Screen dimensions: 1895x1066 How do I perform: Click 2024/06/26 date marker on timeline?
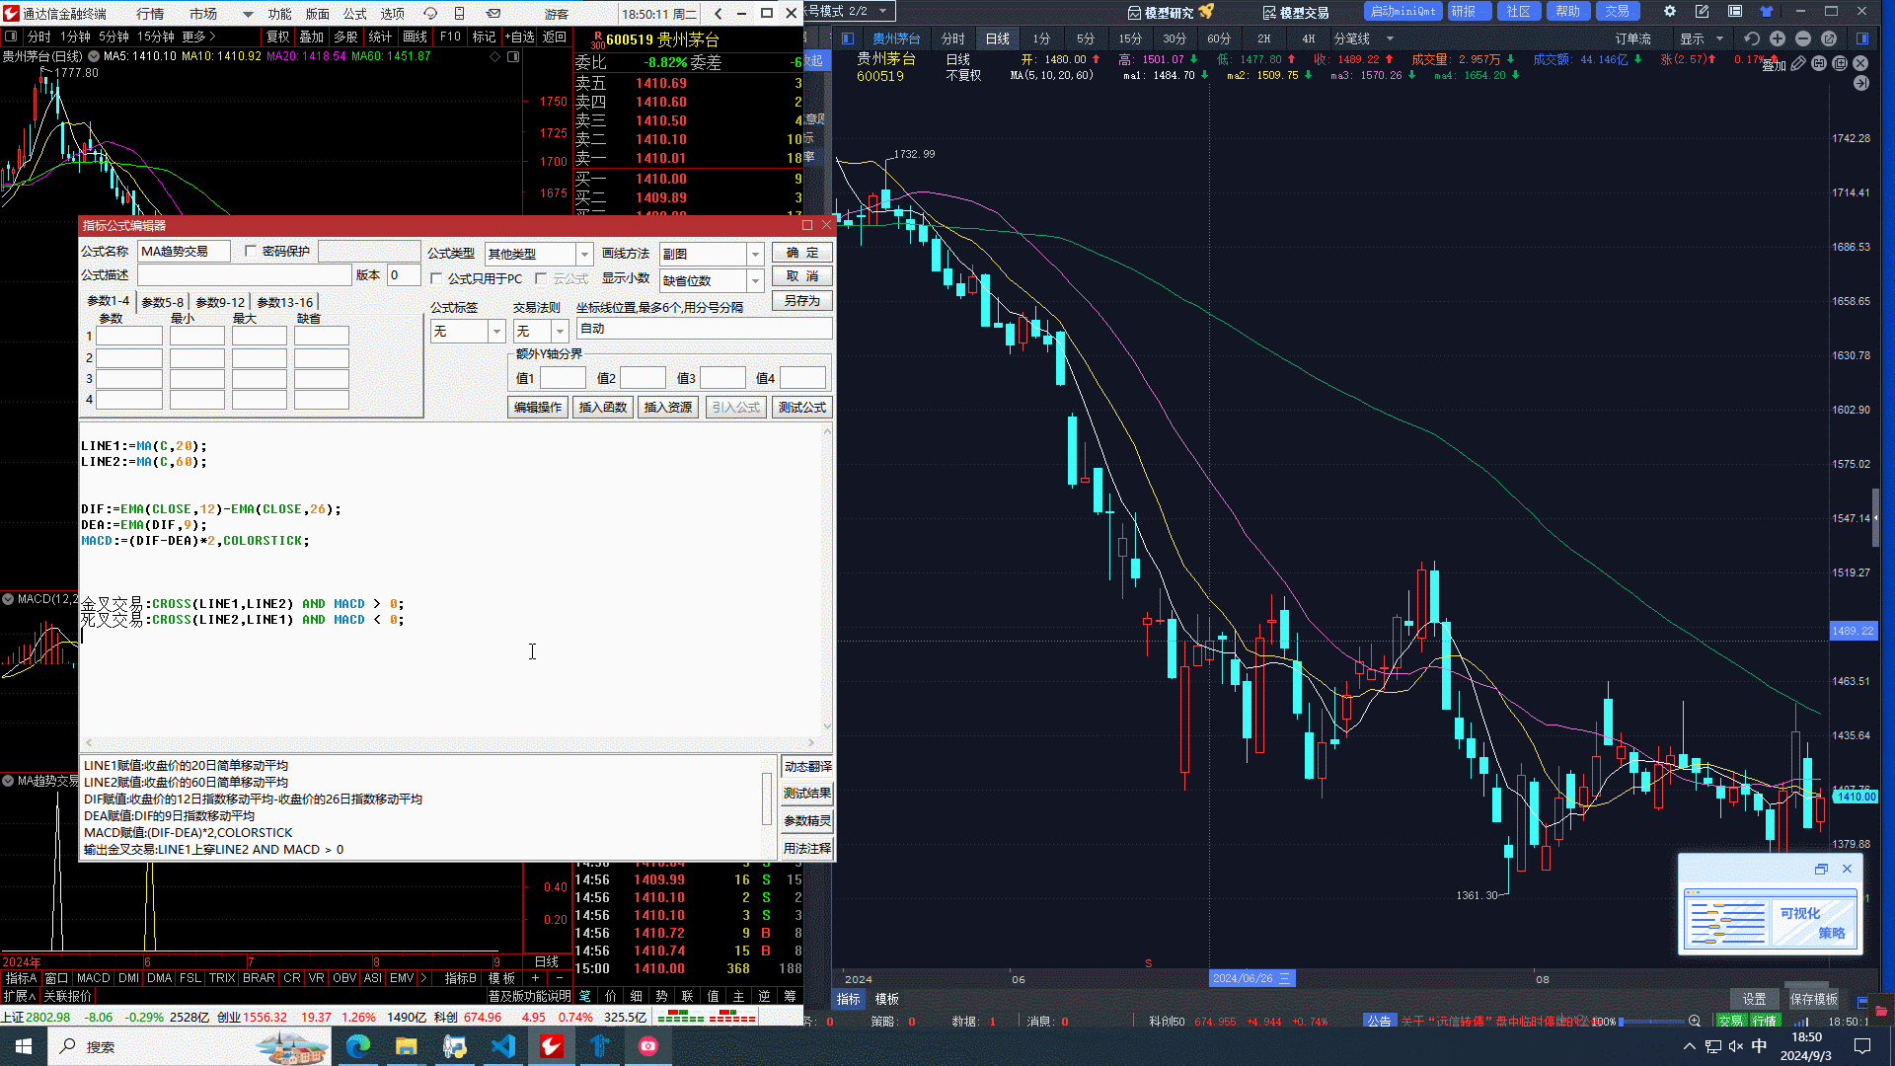[x=1252, y=978]
